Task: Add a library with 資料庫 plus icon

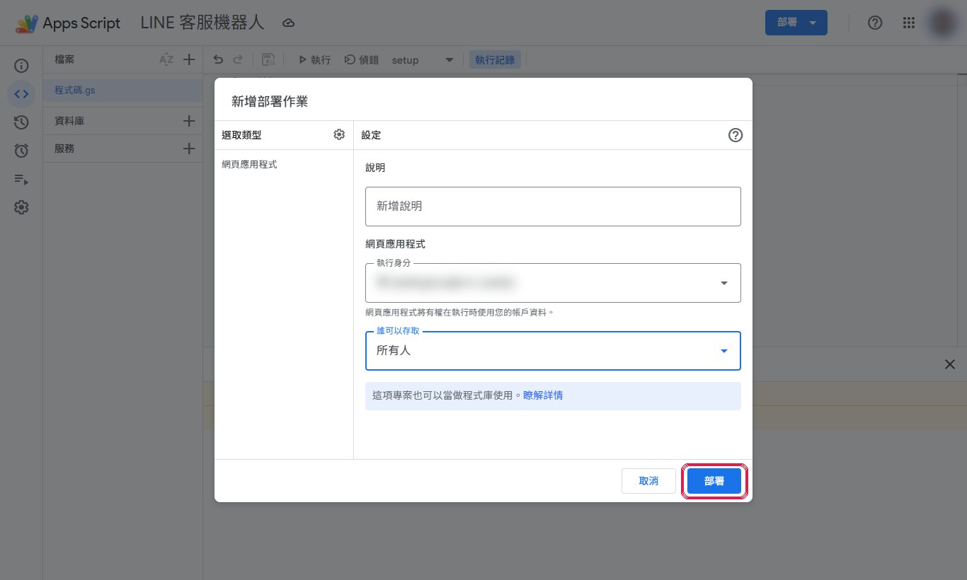Action: pyautogui.click(x=189, y=121)
